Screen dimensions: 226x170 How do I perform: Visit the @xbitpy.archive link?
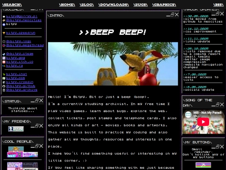(x=22, y=90)
